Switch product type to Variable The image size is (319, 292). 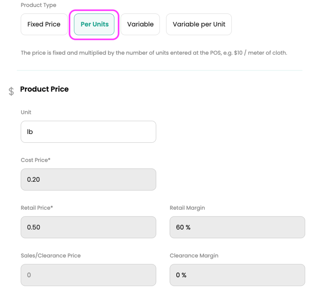pyautogui.click(x=140, y=24)
